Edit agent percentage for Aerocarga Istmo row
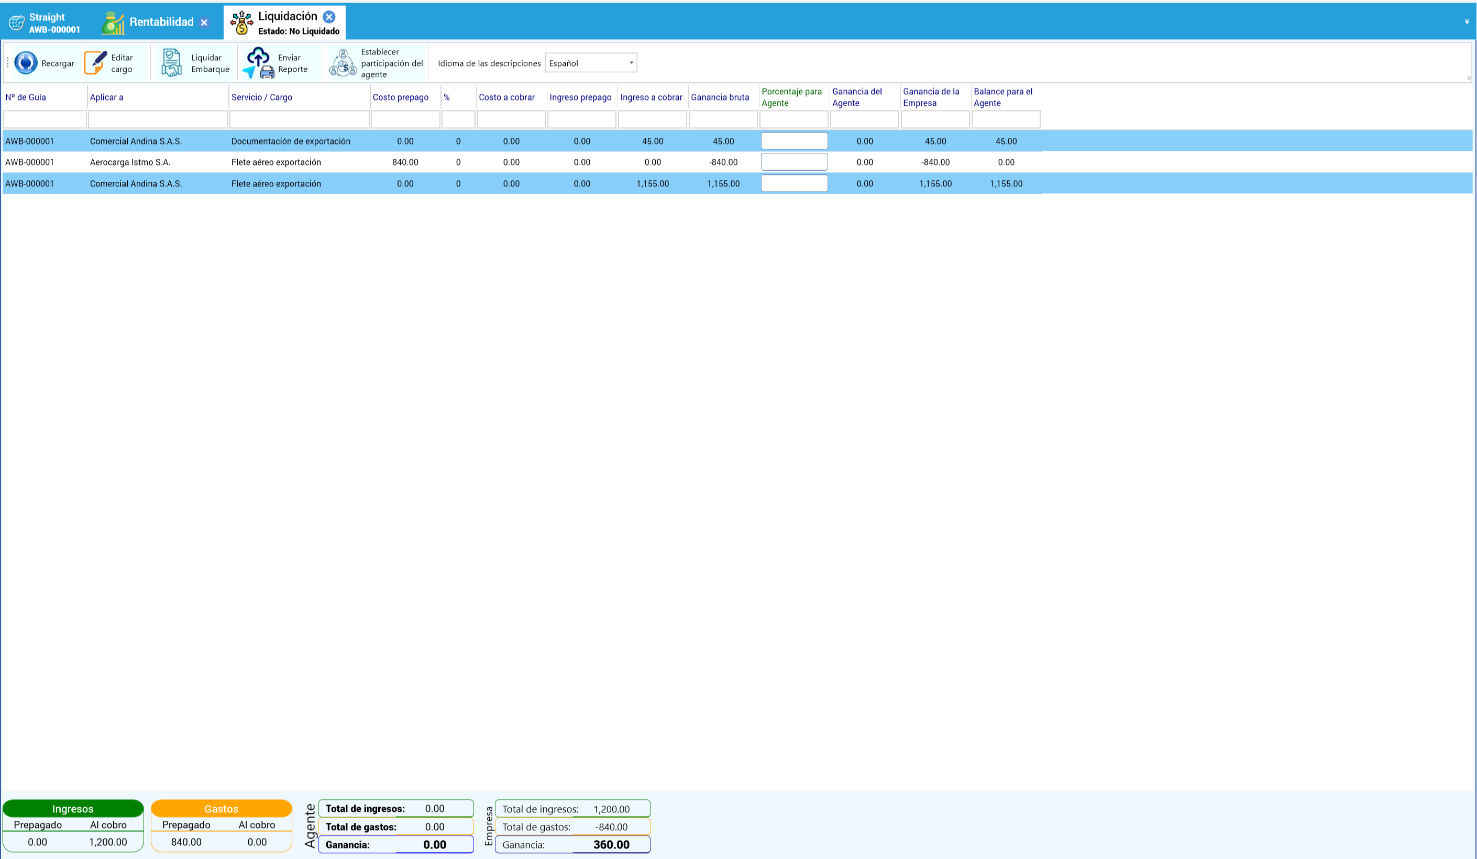 click(794, 162)
